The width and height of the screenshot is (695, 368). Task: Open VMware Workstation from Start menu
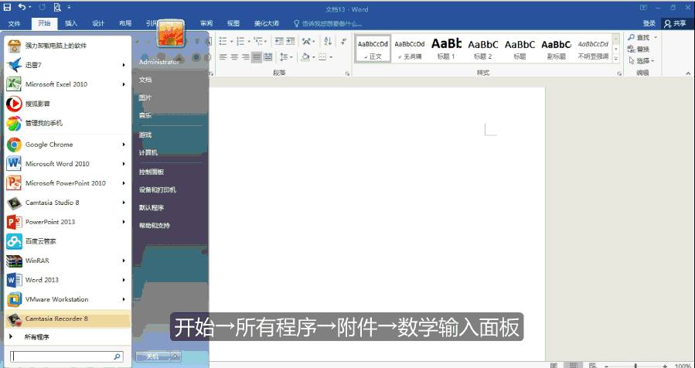point(68,299)
